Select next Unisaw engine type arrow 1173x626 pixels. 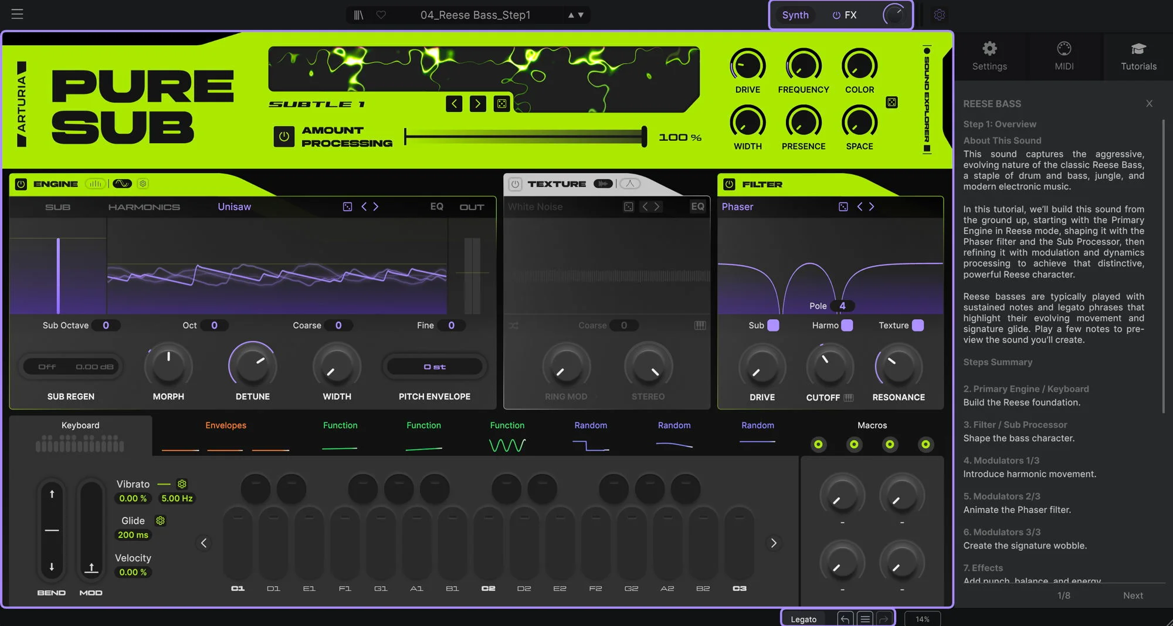[376, 207]
